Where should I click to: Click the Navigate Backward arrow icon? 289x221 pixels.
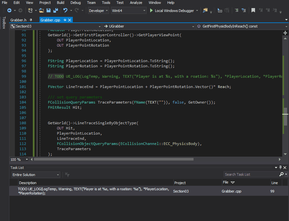[x=9, y=10]
